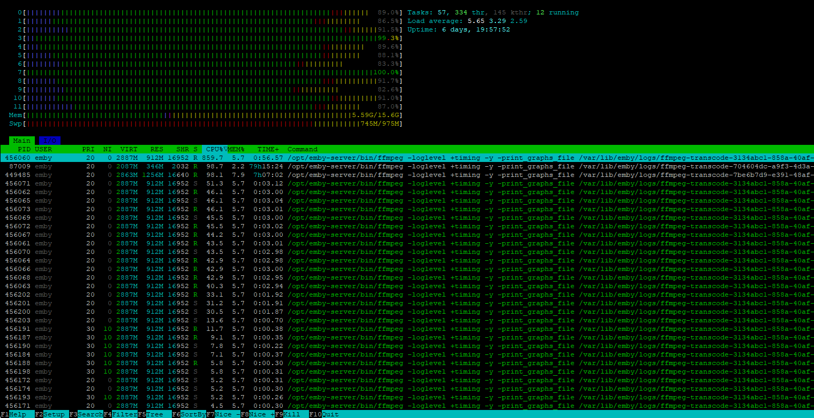Viewport: 814px width, 418px height.
Task: Start a process search with F3 Search
Action: [86, 414]
